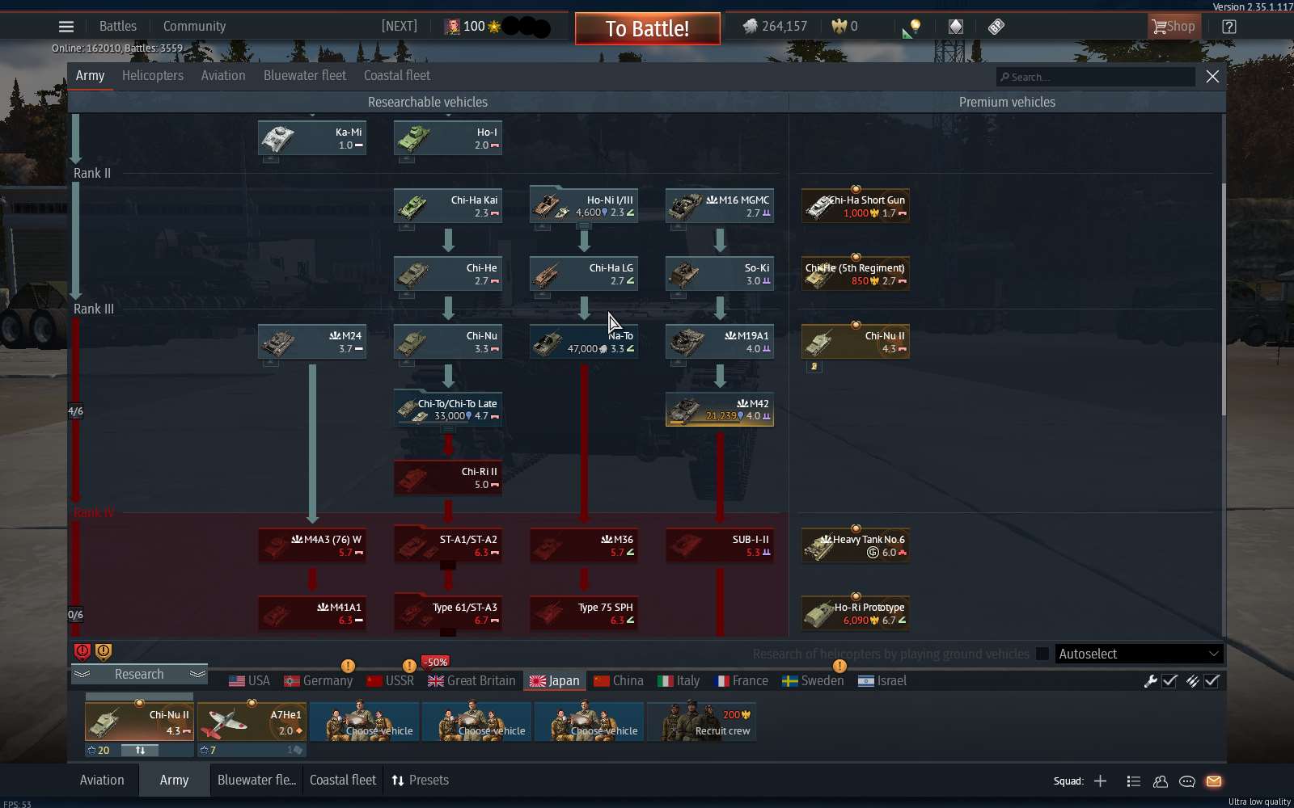Select the Chi-Nu II crew slot card
Screen dimensions: 1294x808
click(139, 722)
